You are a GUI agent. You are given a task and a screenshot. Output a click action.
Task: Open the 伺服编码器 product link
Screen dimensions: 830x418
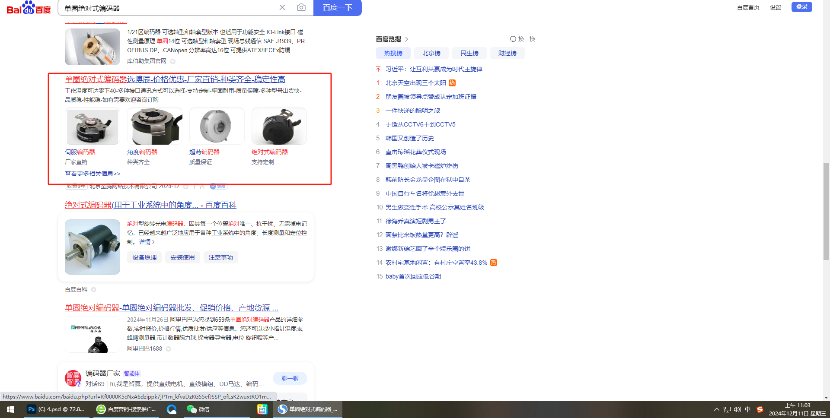(x=80, y=152)
